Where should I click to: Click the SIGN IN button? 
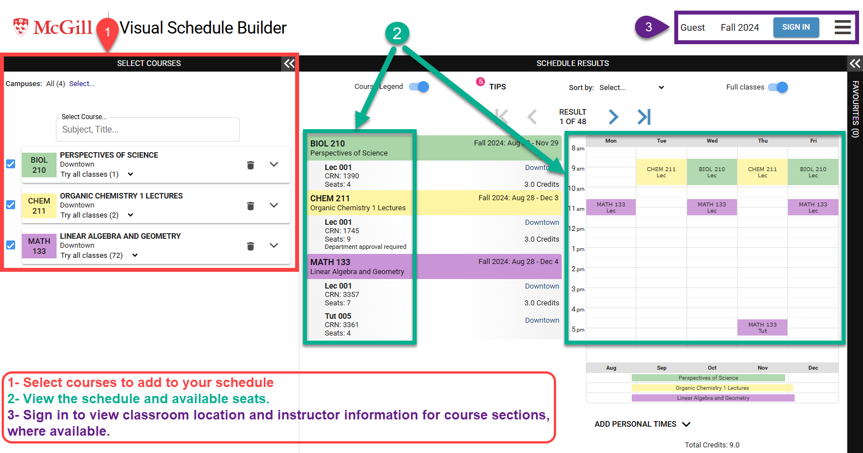(796, 27)
